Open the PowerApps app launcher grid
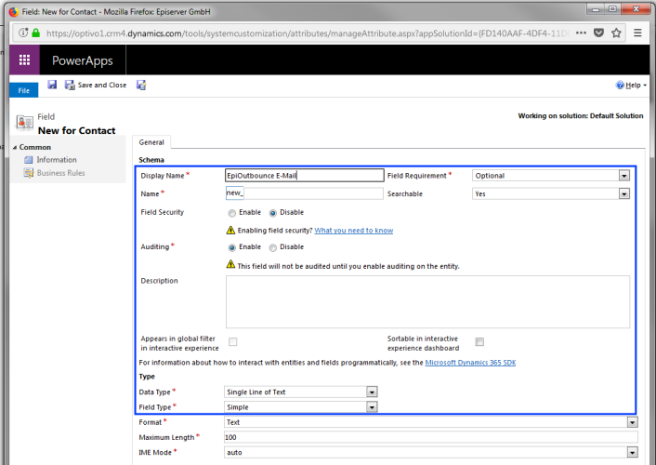The image size is (656, 465). (x=24, y=60)
